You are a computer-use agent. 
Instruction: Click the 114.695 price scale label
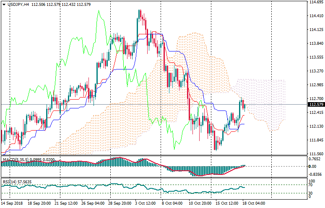coord(315,2)
